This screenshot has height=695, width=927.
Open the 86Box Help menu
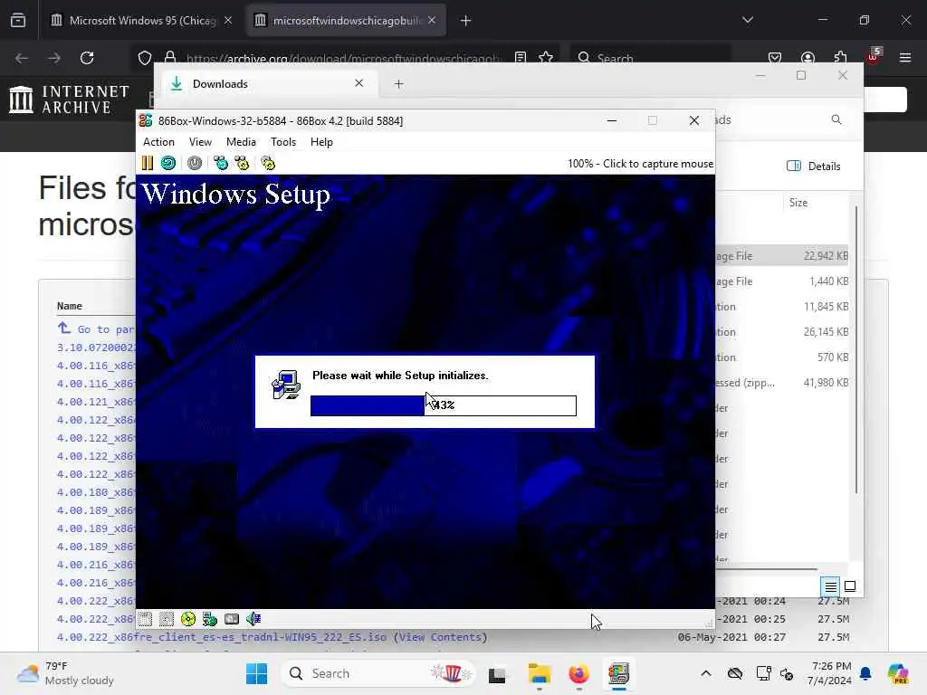[321, 142]
